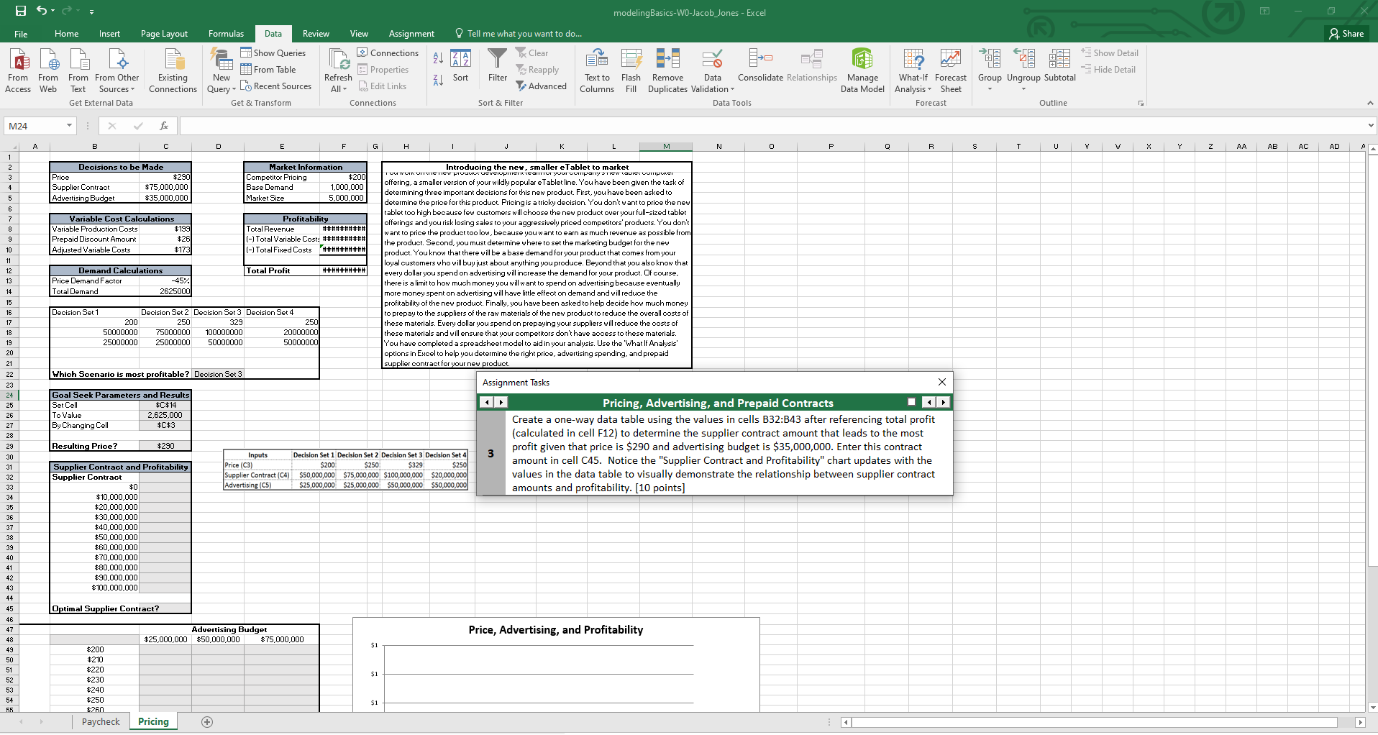Click the Subtotal icon
1378x735 pixels.
(x=1059, y=69)
